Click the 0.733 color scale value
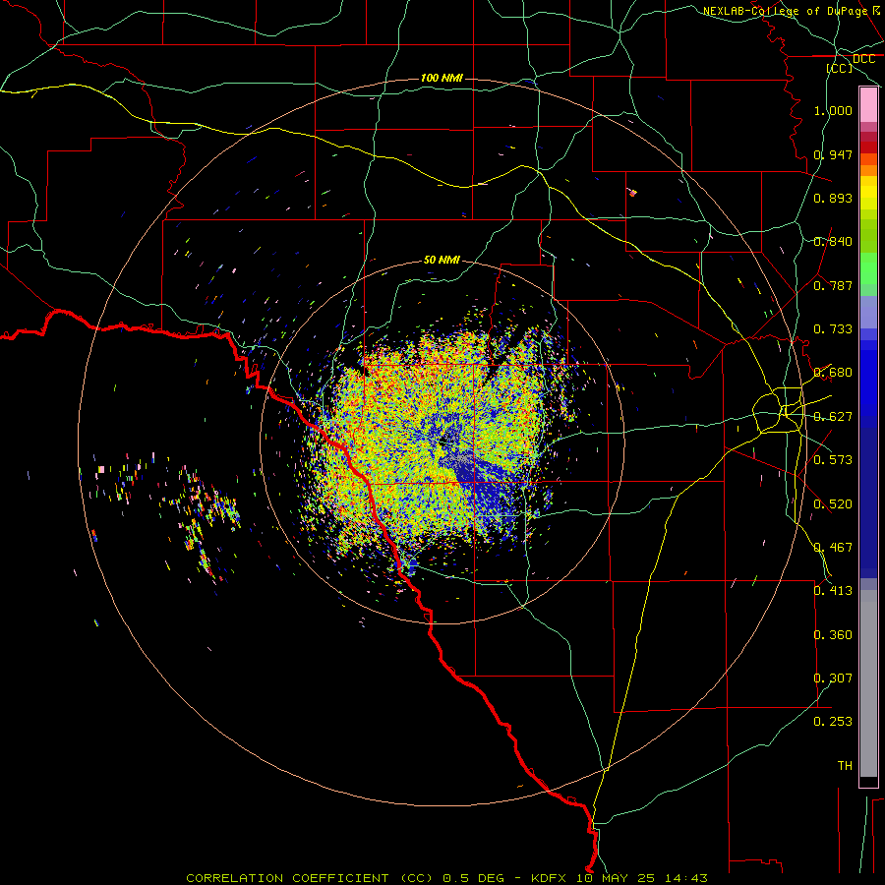The height and width of the screenshot is (885, 885). coord(833,329)
